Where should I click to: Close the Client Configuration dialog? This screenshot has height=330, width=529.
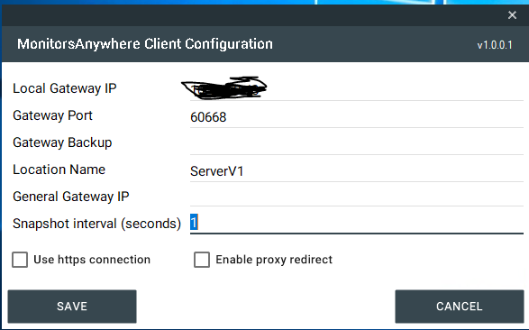pyautogui.click(x=512, y=15)
